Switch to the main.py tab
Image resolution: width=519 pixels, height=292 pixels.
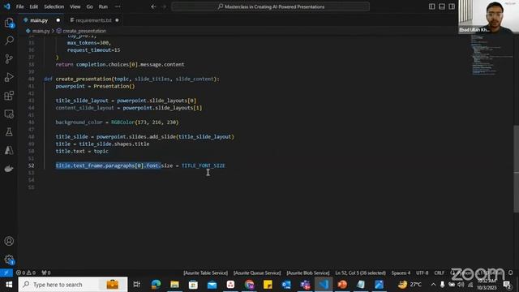(39, 20)
